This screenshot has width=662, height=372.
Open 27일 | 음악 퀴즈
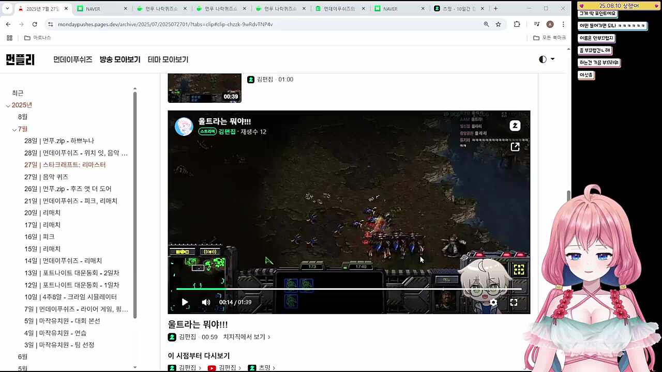(x=46, y=177)
